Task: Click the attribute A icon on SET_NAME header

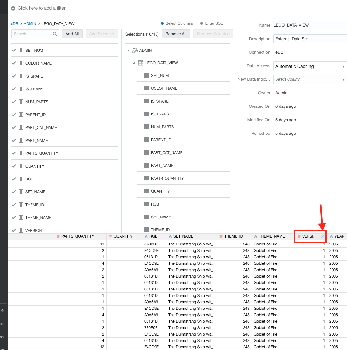Action: click(x=170, y=236)
